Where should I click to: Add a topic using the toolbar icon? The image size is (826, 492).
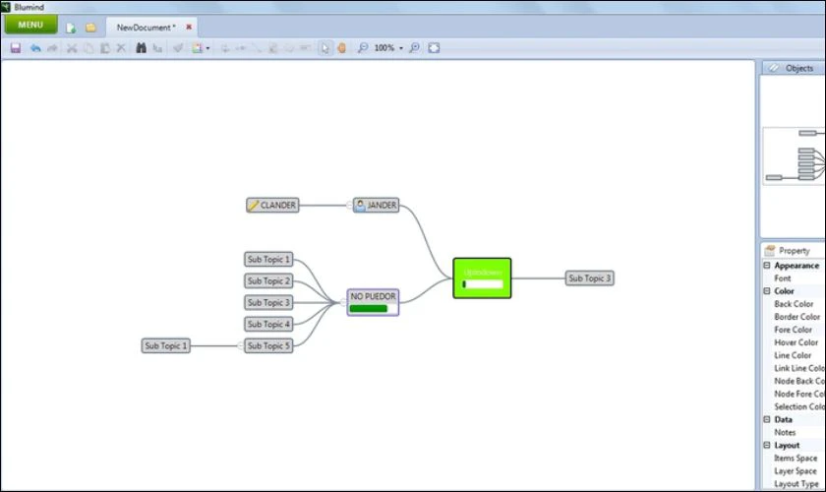tap(225, 48)
